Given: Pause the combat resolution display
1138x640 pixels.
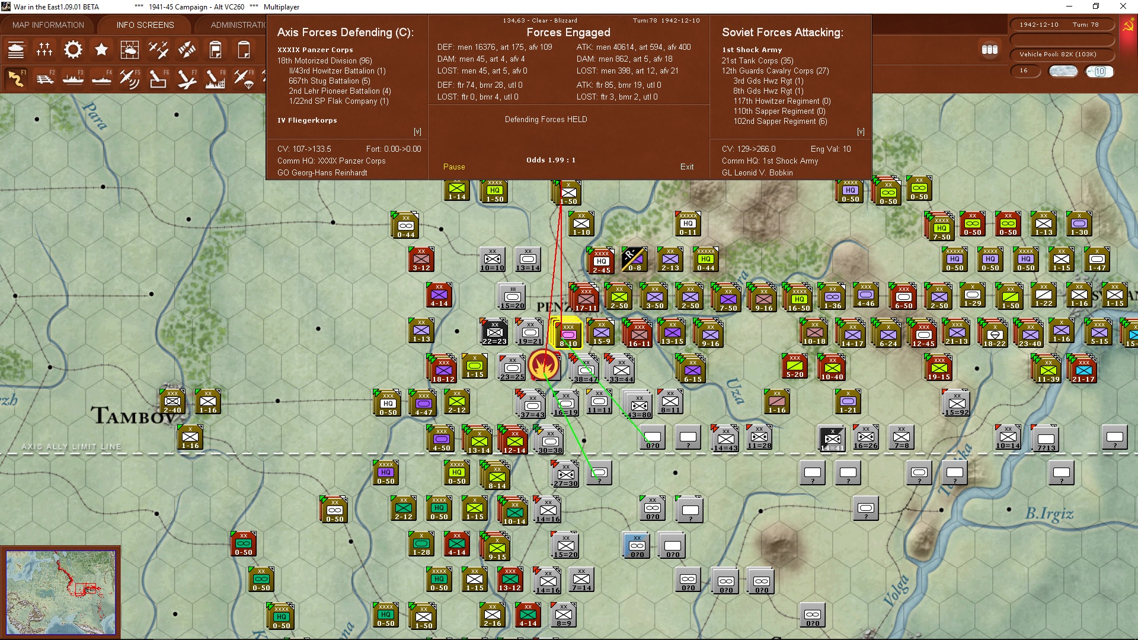Looking at the screenshot, I should [454, 167].
